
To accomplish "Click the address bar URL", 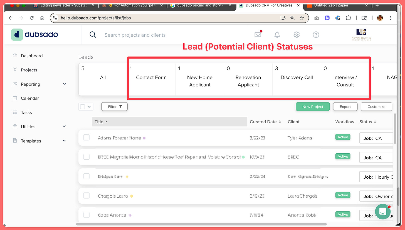I will (96, 18).
